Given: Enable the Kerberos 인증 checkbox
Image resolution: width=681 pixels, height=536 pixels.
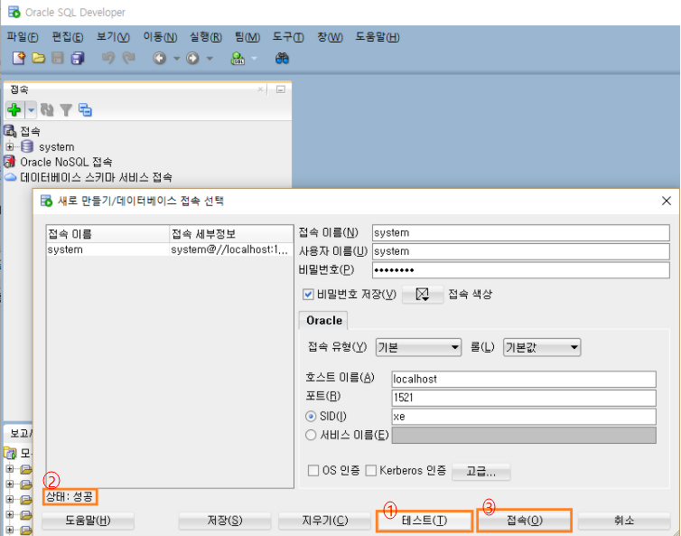Looking at the screenshot, I should point(370,470).
